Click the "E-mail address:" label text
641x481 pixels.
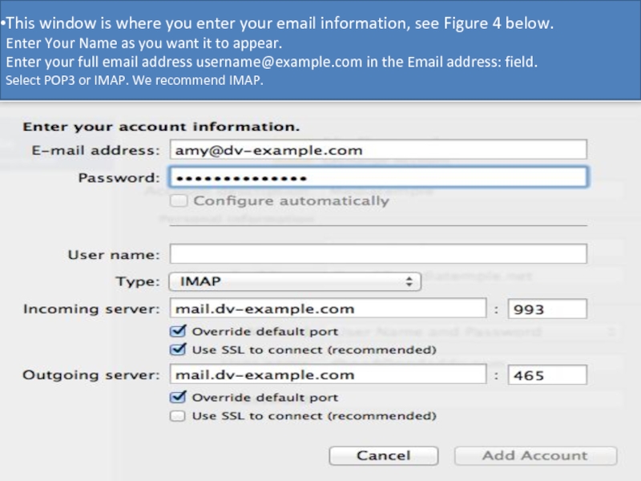[95, 150]
